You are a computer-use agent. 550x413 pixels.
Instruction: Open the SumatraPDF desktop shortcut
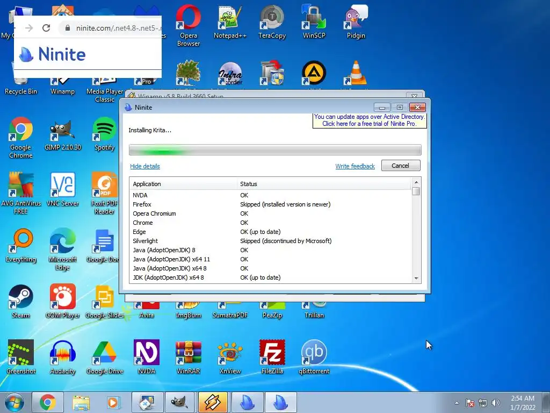tap(230, 310)
